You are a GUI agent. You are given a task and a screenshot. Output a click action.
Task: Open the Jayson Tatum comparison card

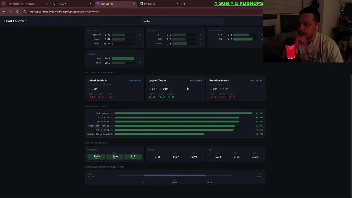pos(175,89)
